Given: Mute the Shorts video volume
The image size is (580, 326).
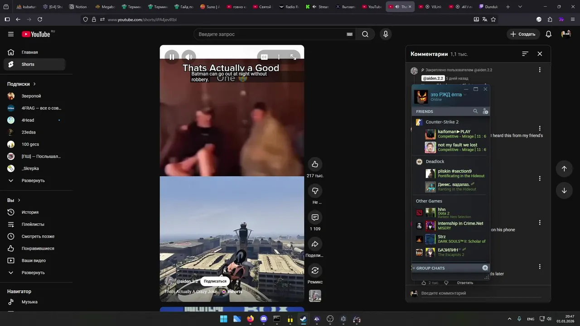Looking at the screenshot, I should tap(189, 57).
